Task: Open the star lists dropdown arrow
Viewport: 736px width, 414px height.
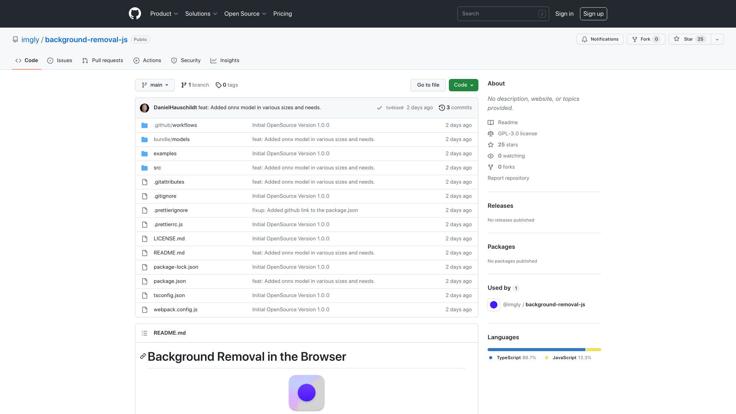Action: (717, 39)
